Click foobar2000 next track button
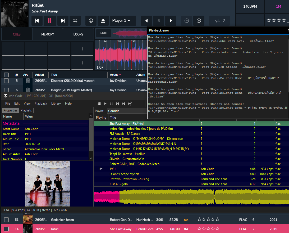The image size is (289, 233). point(123,104)
